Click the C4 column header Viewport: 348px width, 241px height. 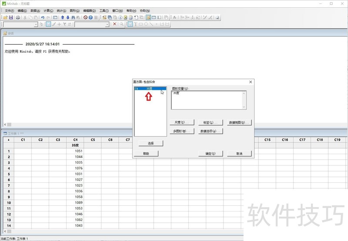pos(75,140)
